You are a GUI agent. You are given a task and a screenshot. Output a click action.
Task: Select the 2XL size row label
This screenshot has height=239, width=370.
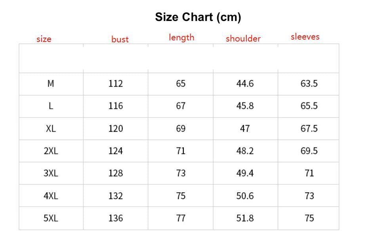click(x=51, y=151)
